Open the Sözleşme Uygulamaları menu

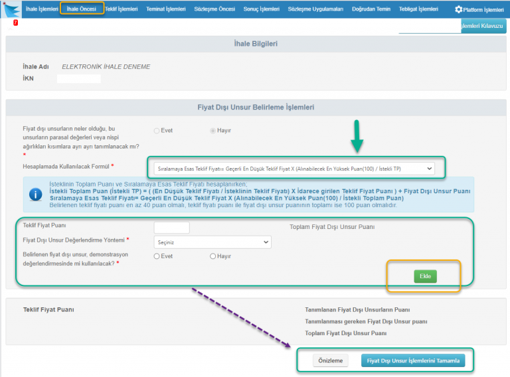pyautogui.click(x=315, y=9)
